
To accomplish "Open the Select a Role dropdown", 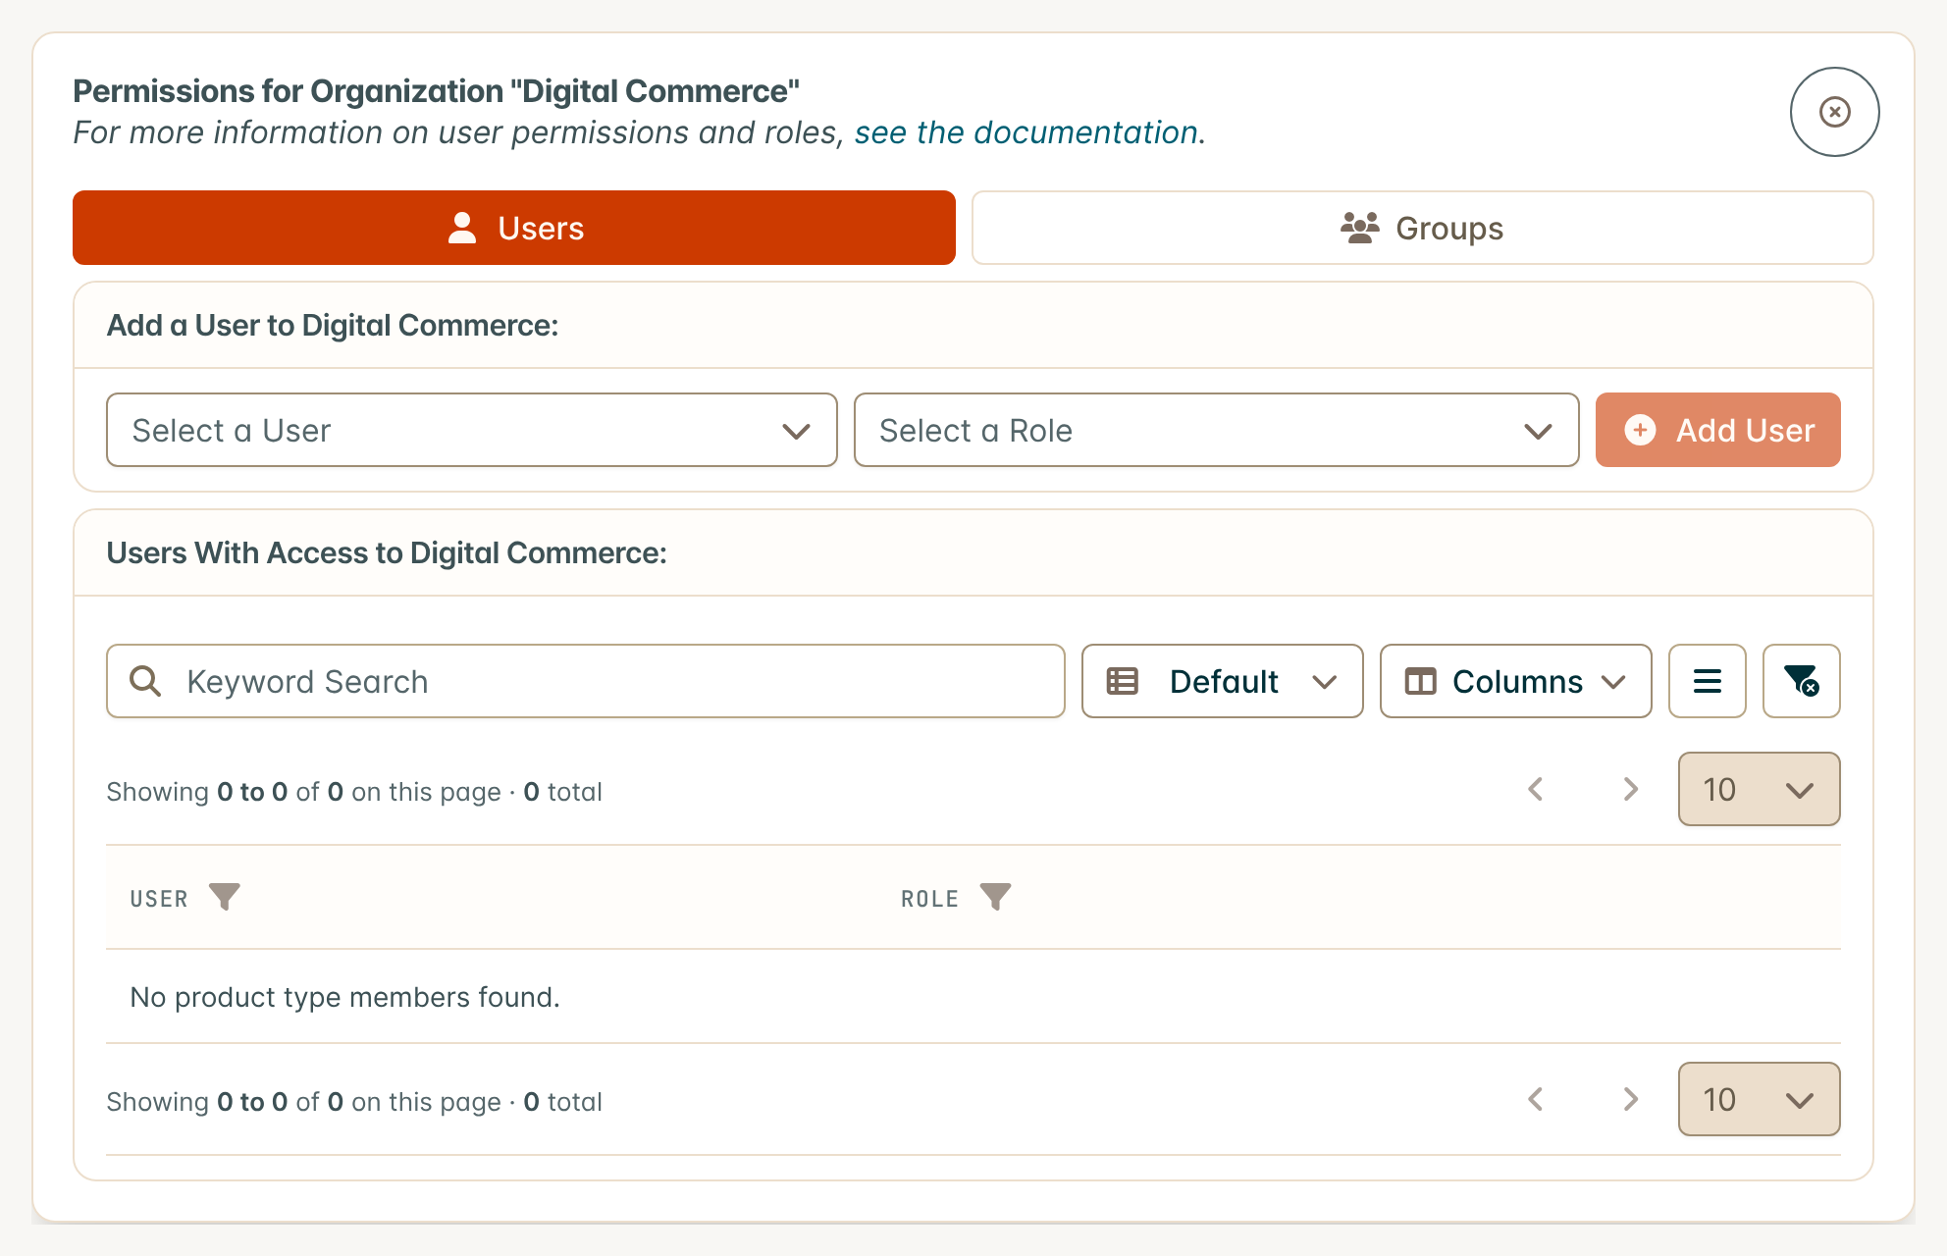I will (1216, 430).
